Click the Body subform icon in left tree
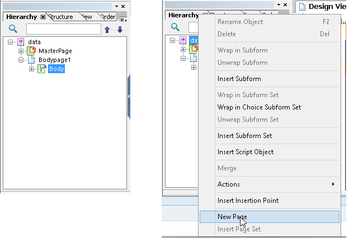The image size is (349, 238). point(42,69)
